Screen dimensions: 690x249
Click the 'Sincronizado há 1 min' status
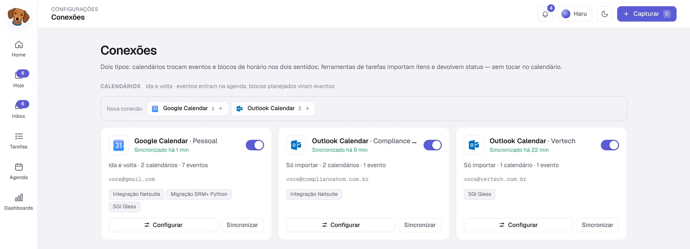click(161, 150)
